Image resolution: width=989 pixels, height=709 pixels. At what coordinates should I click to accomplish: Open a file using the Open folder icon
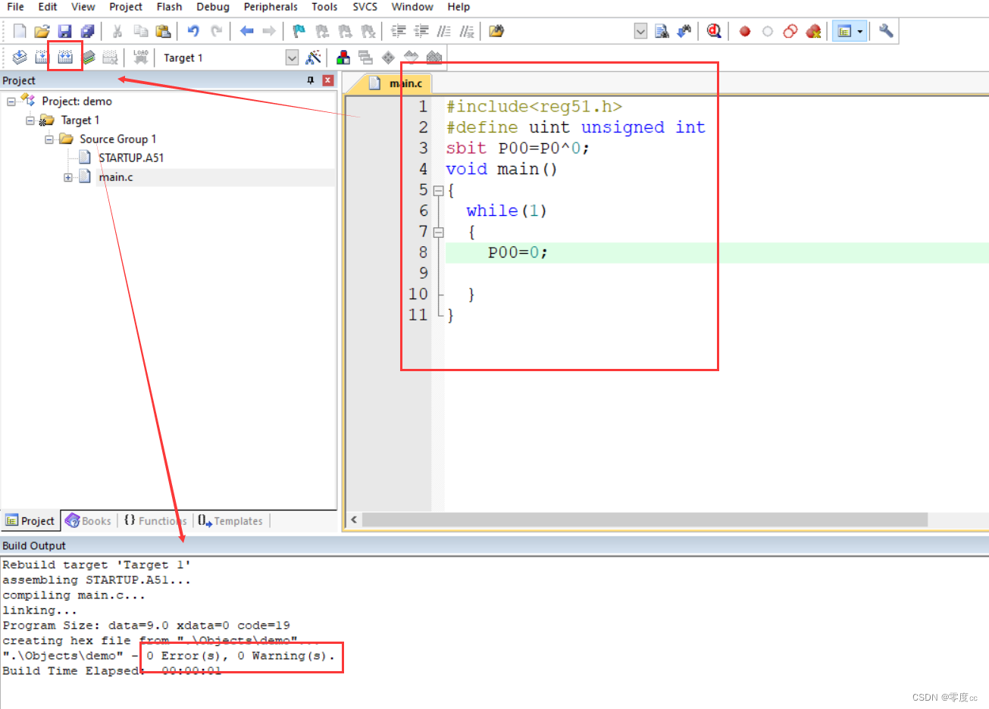click(x=42, y=31)
